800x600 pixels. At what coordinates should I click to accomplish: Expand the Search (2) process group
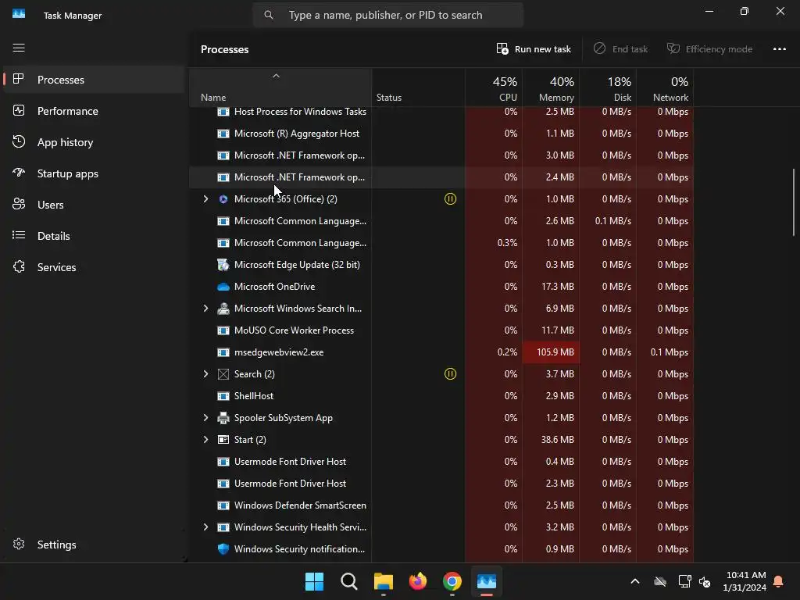[x=205, y=374]
